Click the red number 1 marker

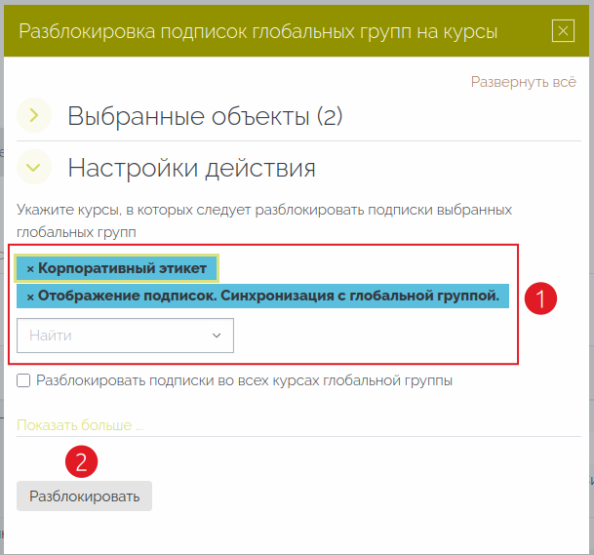(540, 298)
